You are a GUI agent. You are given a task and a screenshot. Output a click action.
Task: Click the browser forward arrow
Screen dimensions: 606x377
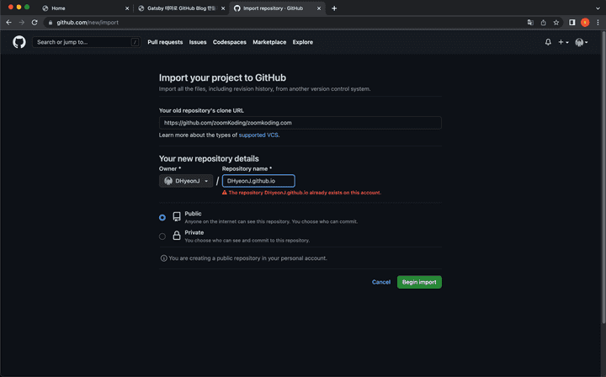click(x=22, y=23)
